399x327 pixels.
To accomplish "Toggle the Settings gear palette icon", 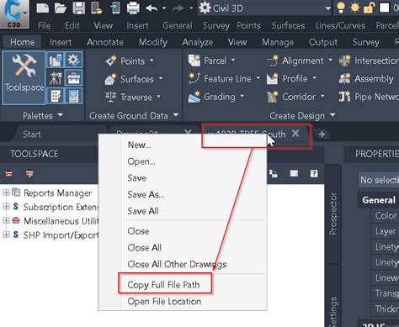I will click(73, 60).
